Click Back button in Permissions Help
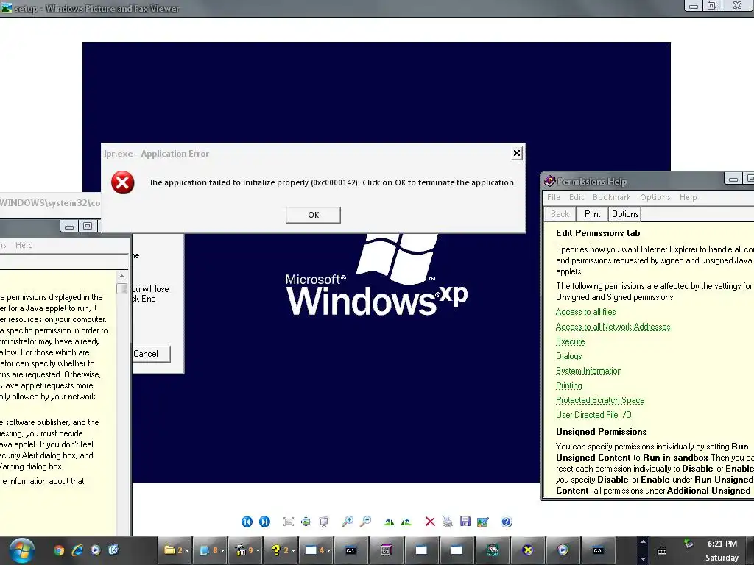The width and height of the screenshot is (754, 565). tap(560, 214)
